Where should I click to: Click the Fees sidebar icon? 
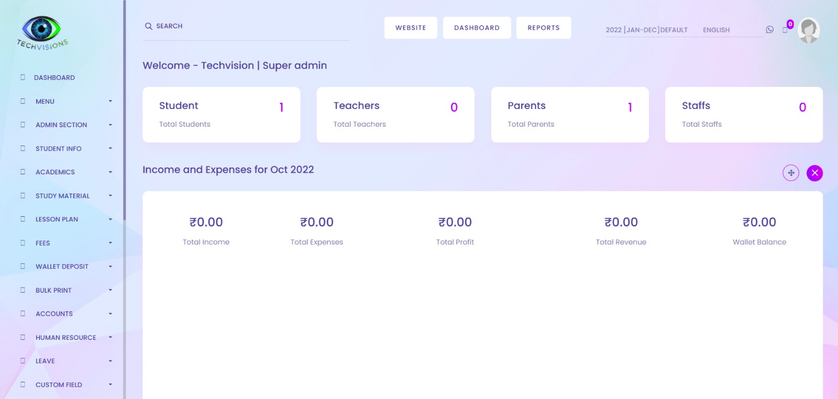(x=23, y=243)
